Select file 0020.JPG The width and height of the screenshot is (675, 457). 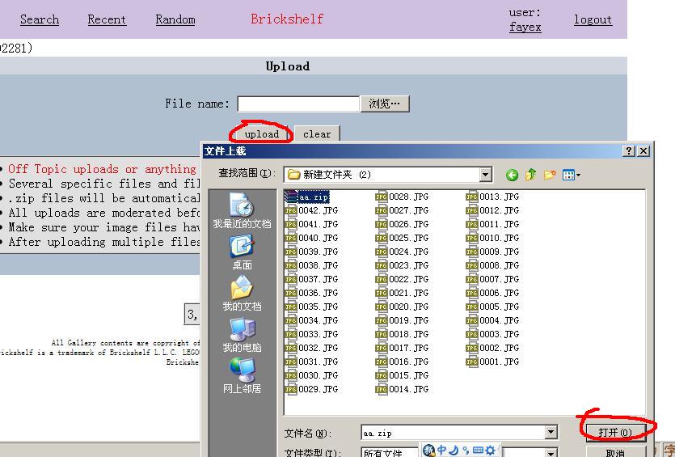(402, 307)
